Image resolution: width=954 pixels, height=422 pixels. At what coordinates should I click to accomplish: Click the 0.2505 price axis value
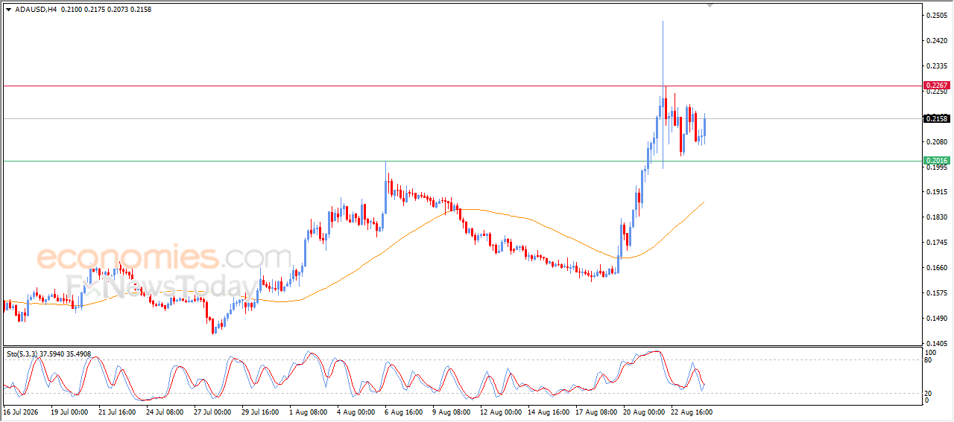point(937,15)
